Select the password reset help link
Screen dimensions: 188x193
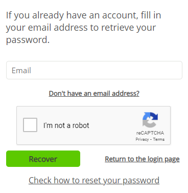point(94,180)
